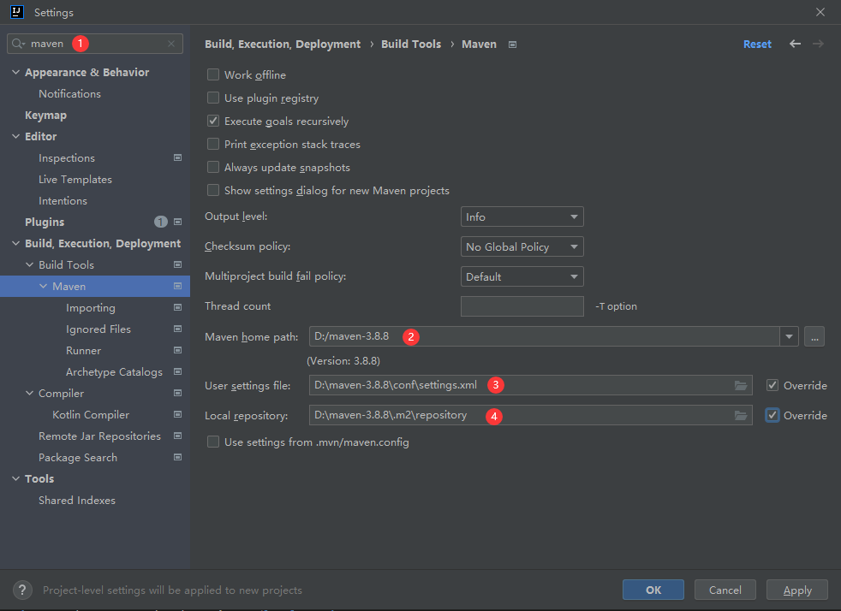Collapse the Tools section
This screenshot has width=841, height=611.
15,478
